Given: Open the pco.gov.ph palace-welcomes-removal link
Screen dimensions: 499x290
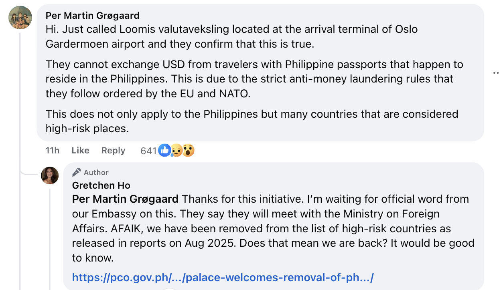Looking at the screenshot, I should click(223, 277).
